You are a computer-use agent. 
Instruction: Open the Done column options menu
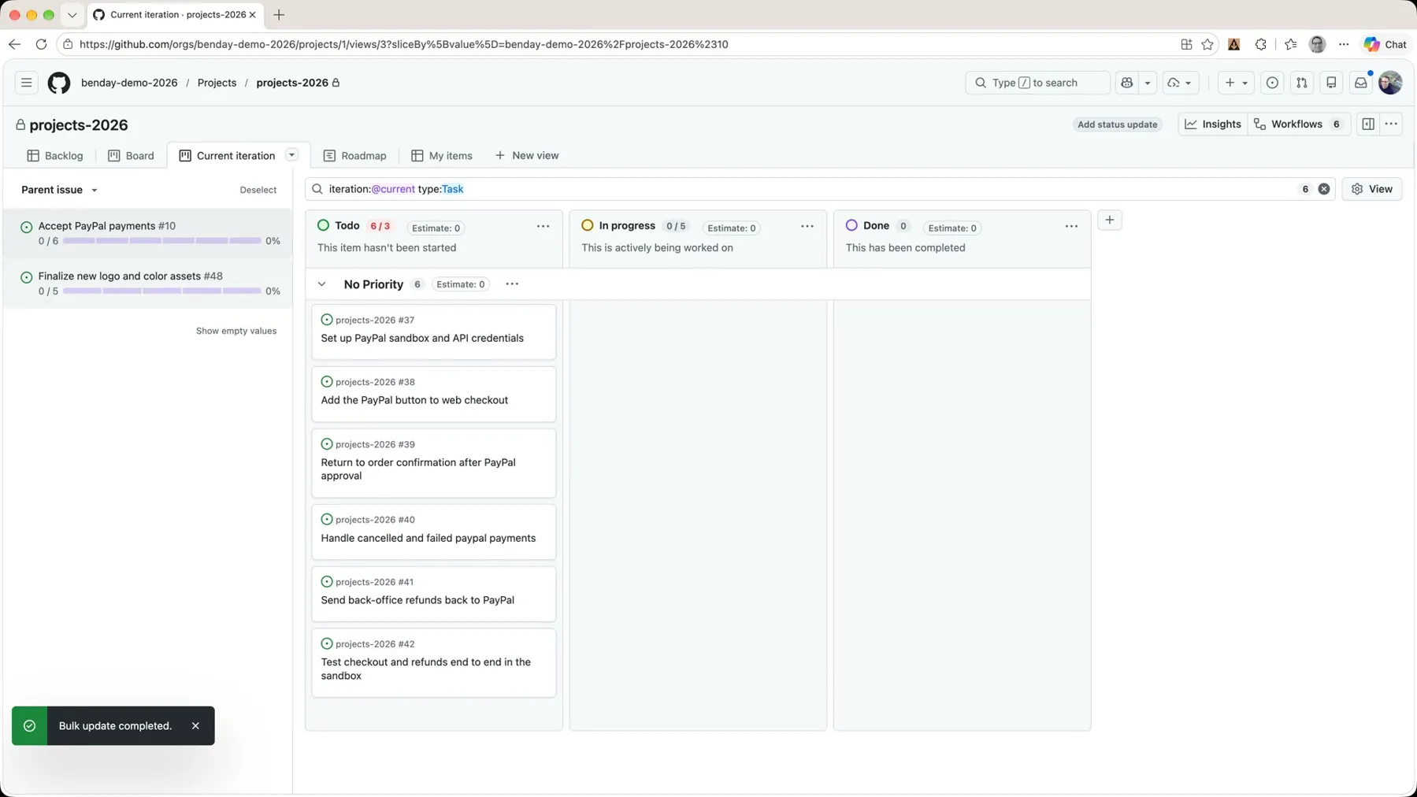(x=1071, y=226)
